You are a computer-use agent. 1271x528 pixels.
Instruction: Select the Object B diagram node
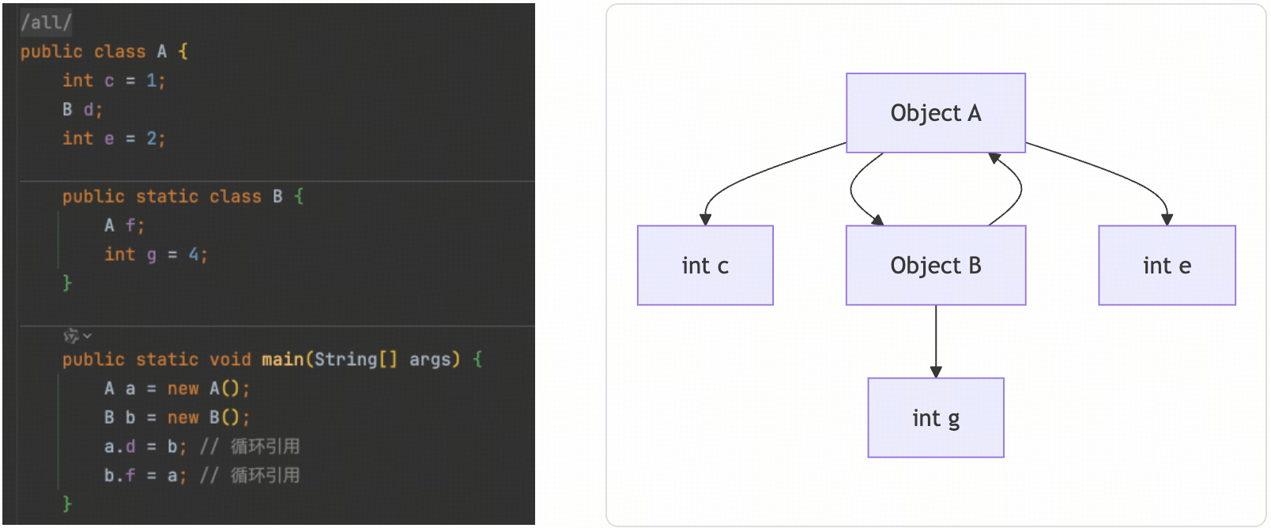[935, 266]
